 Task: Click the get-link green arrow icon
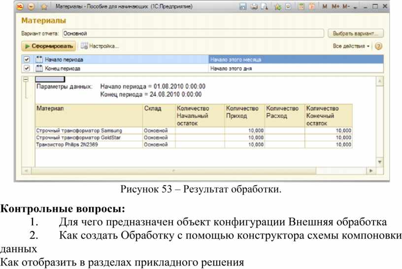[x=278, y=7]
